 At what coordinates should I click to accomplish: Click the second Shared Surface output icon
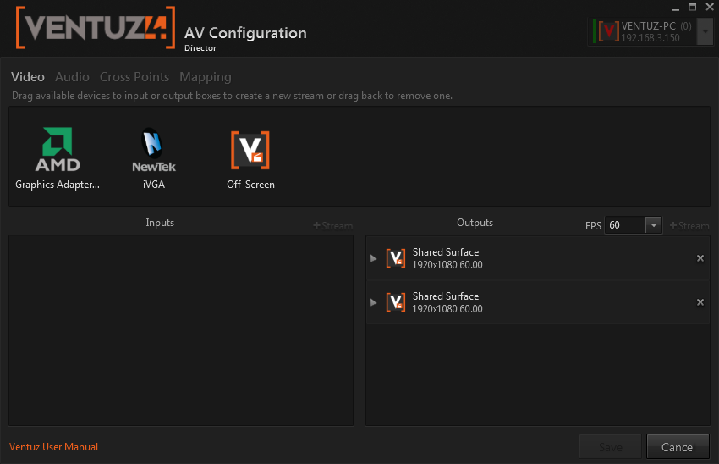pyautogui.click(x=396, y=302)
